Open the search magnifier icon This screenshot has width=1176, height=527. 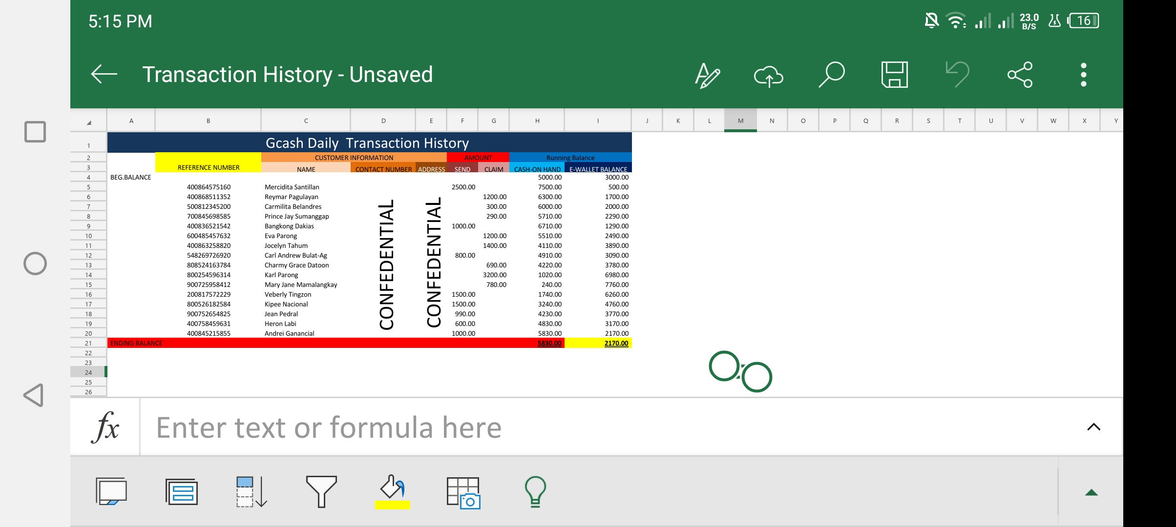(831, 74)
